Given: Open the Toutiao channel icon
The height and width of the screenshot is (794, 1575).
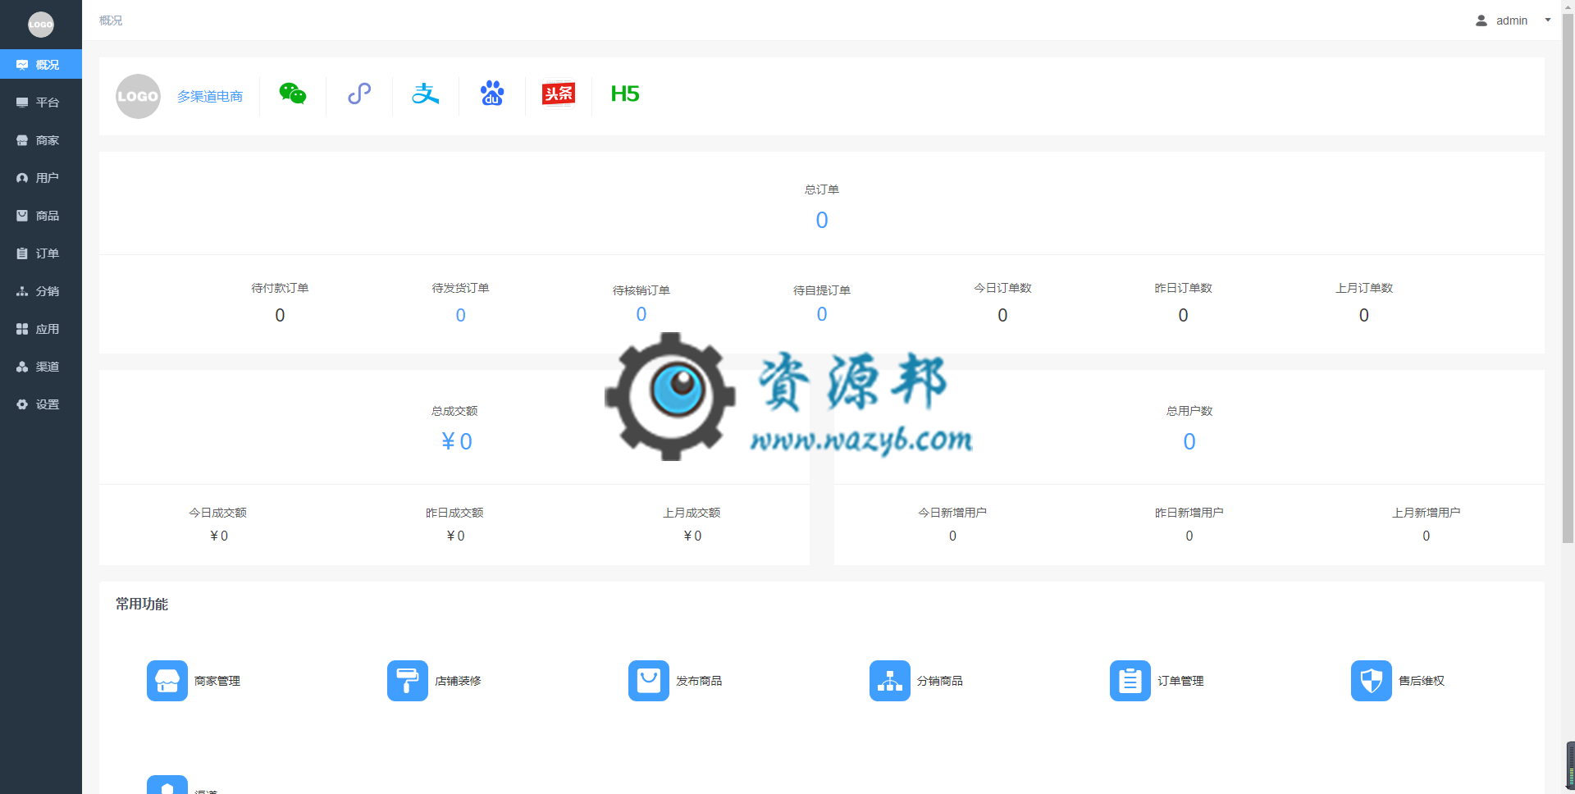Looking at the screenshot, I should coord(559,94).
